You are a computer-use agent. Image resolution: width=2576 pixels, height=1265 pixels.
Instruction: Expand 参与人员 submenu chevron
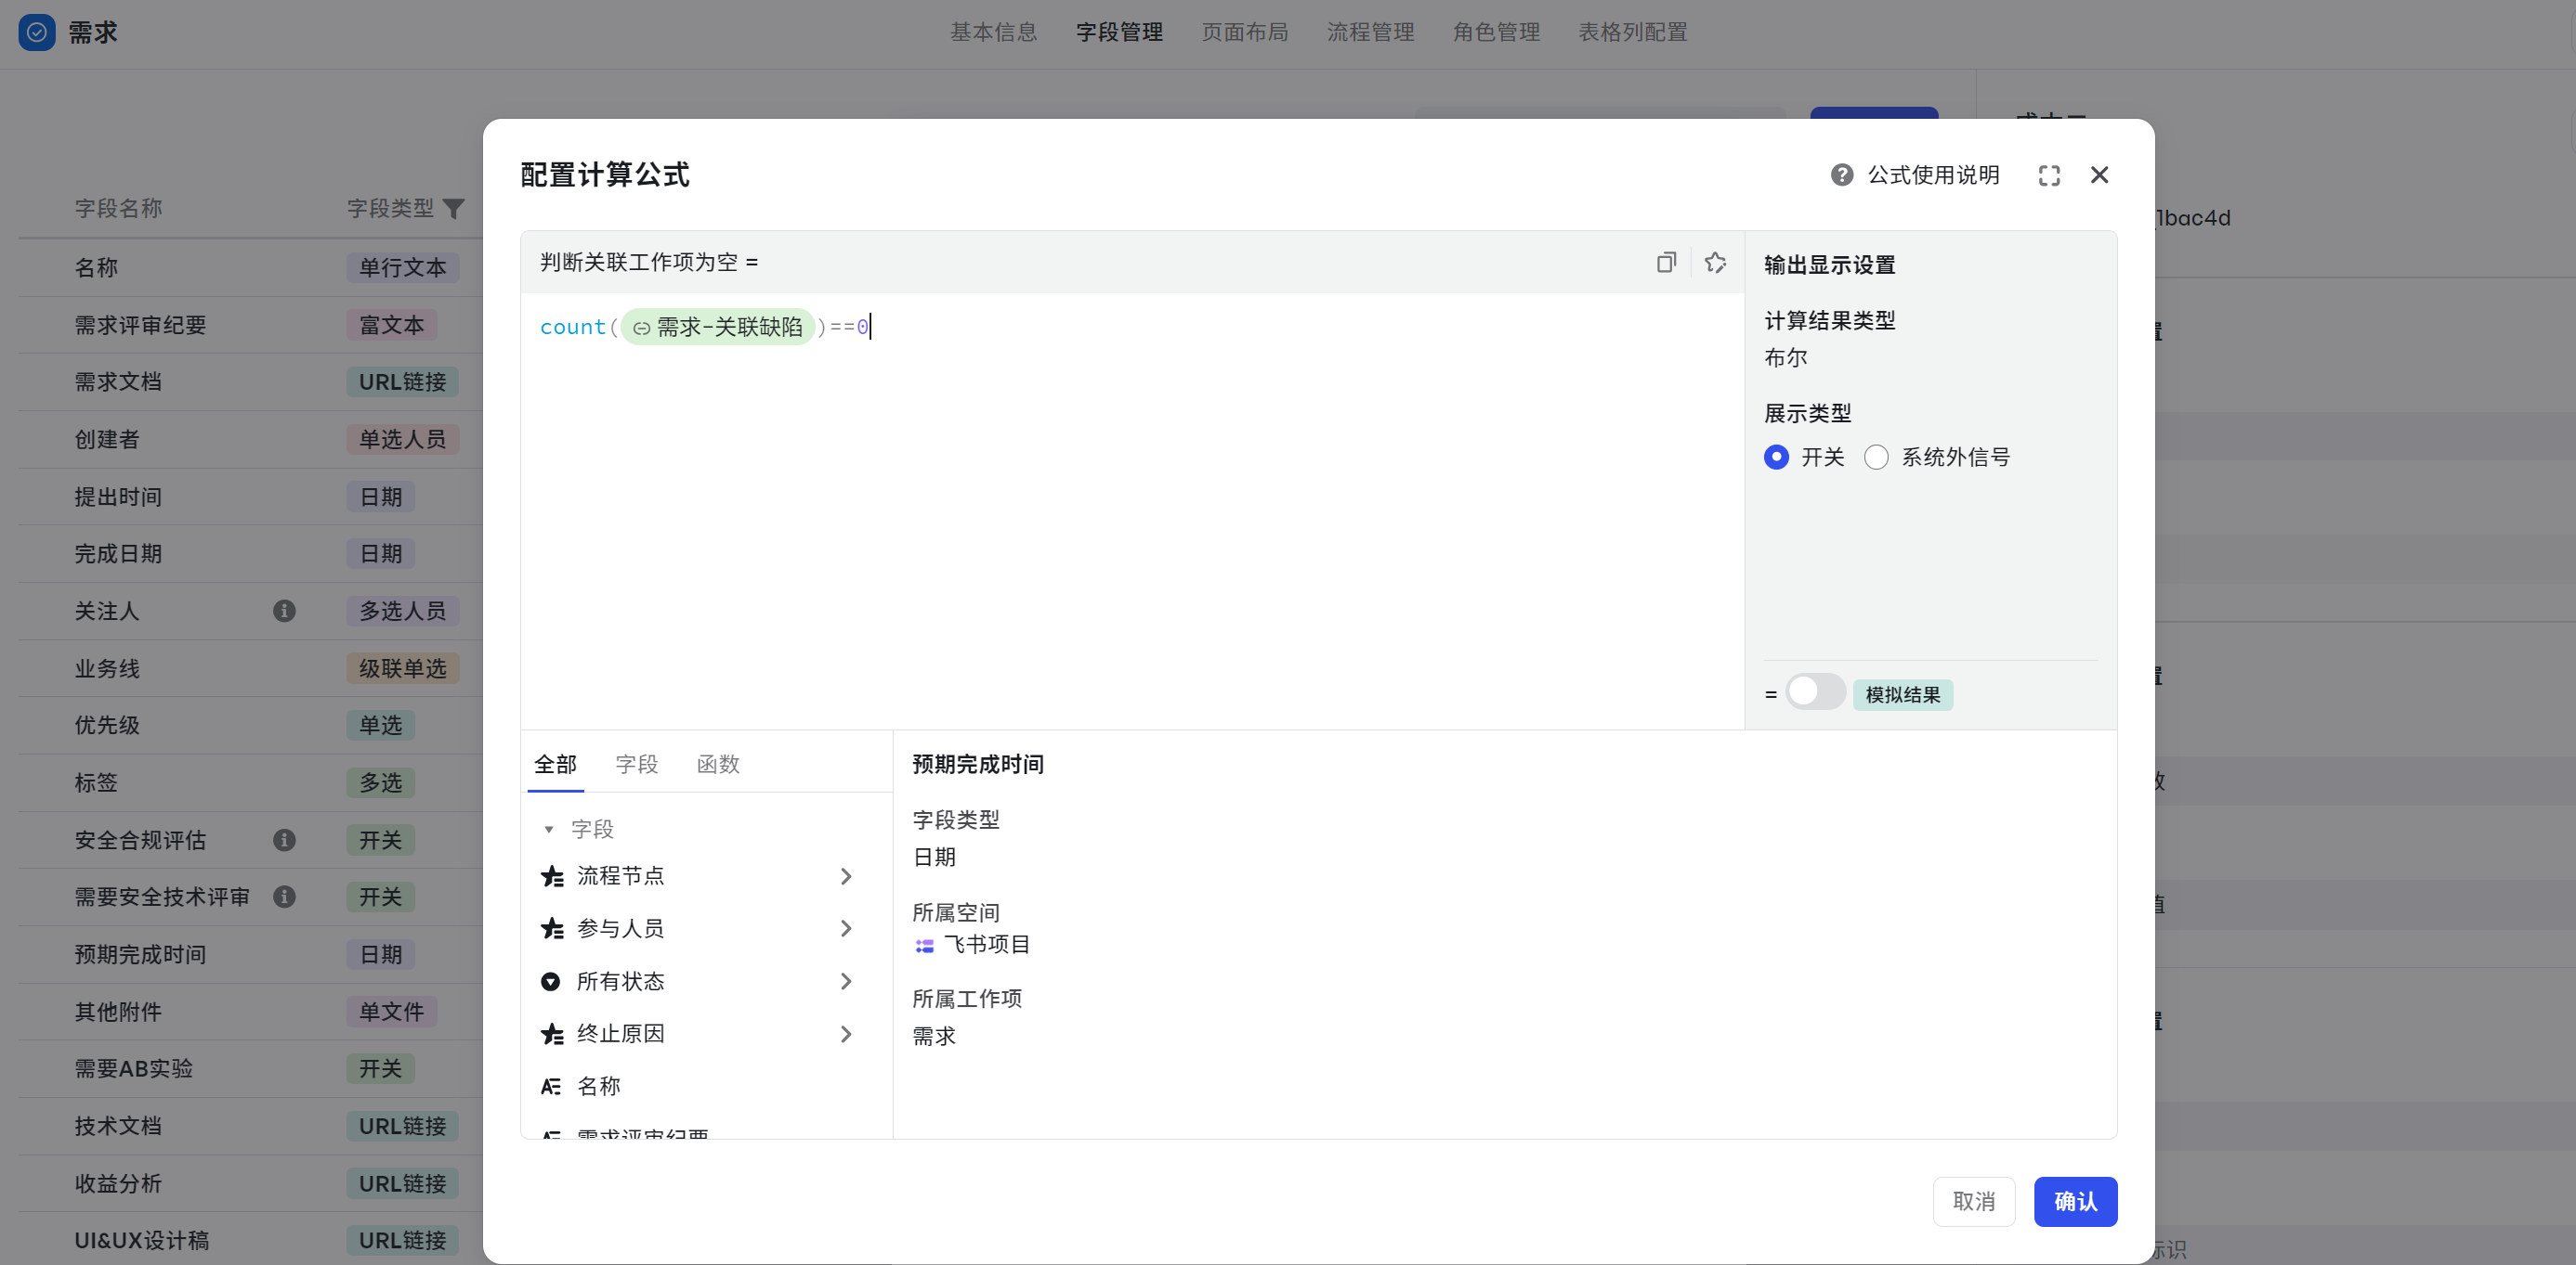(846, 929)
